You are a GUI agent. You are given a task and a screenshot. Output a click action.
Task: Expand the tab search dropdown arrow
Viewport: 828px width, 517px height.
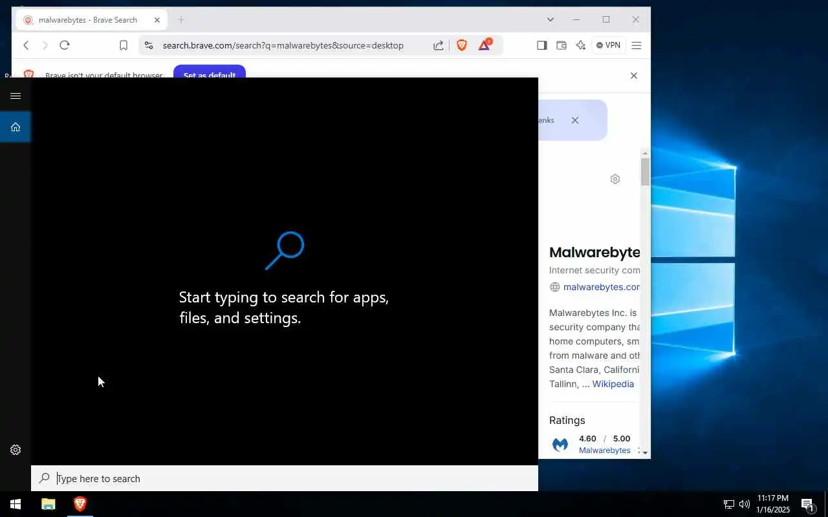[550, 20]
